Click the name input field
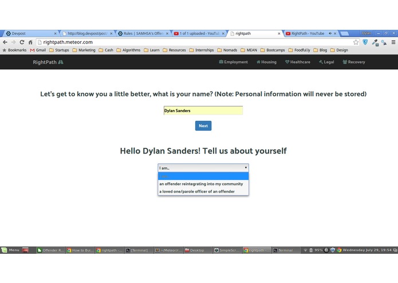 pyautogui.click(x=203, y=111)
